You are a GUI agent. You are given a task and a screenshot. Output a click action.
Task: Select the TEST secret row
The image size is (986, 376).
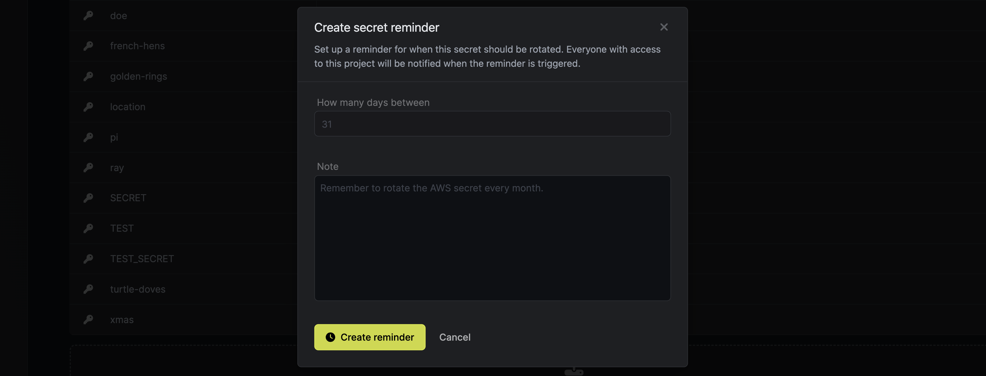coord(121,228)
